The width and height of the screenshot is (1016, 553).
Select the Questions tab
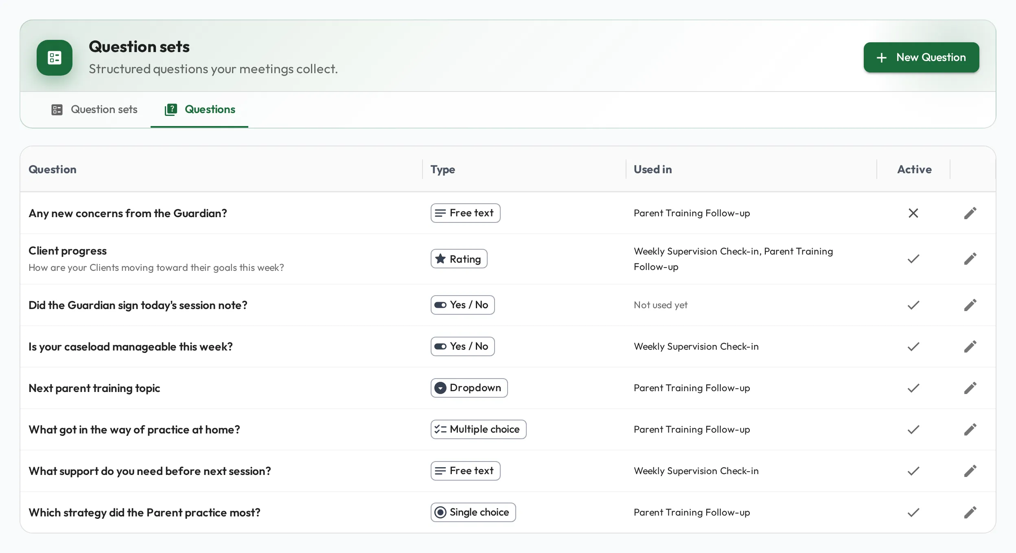point(199,109)
